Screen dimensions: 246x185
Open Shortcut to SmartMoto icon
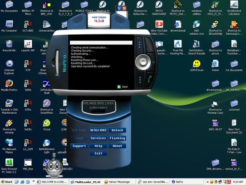pyautogui.click(x=47, y=107)
